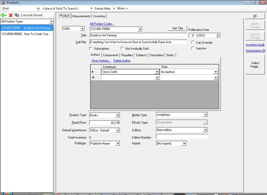The height and width of the screenshot is (195, 267).
Task: Open the Partial Match dropdown
Action: [114, 9]
